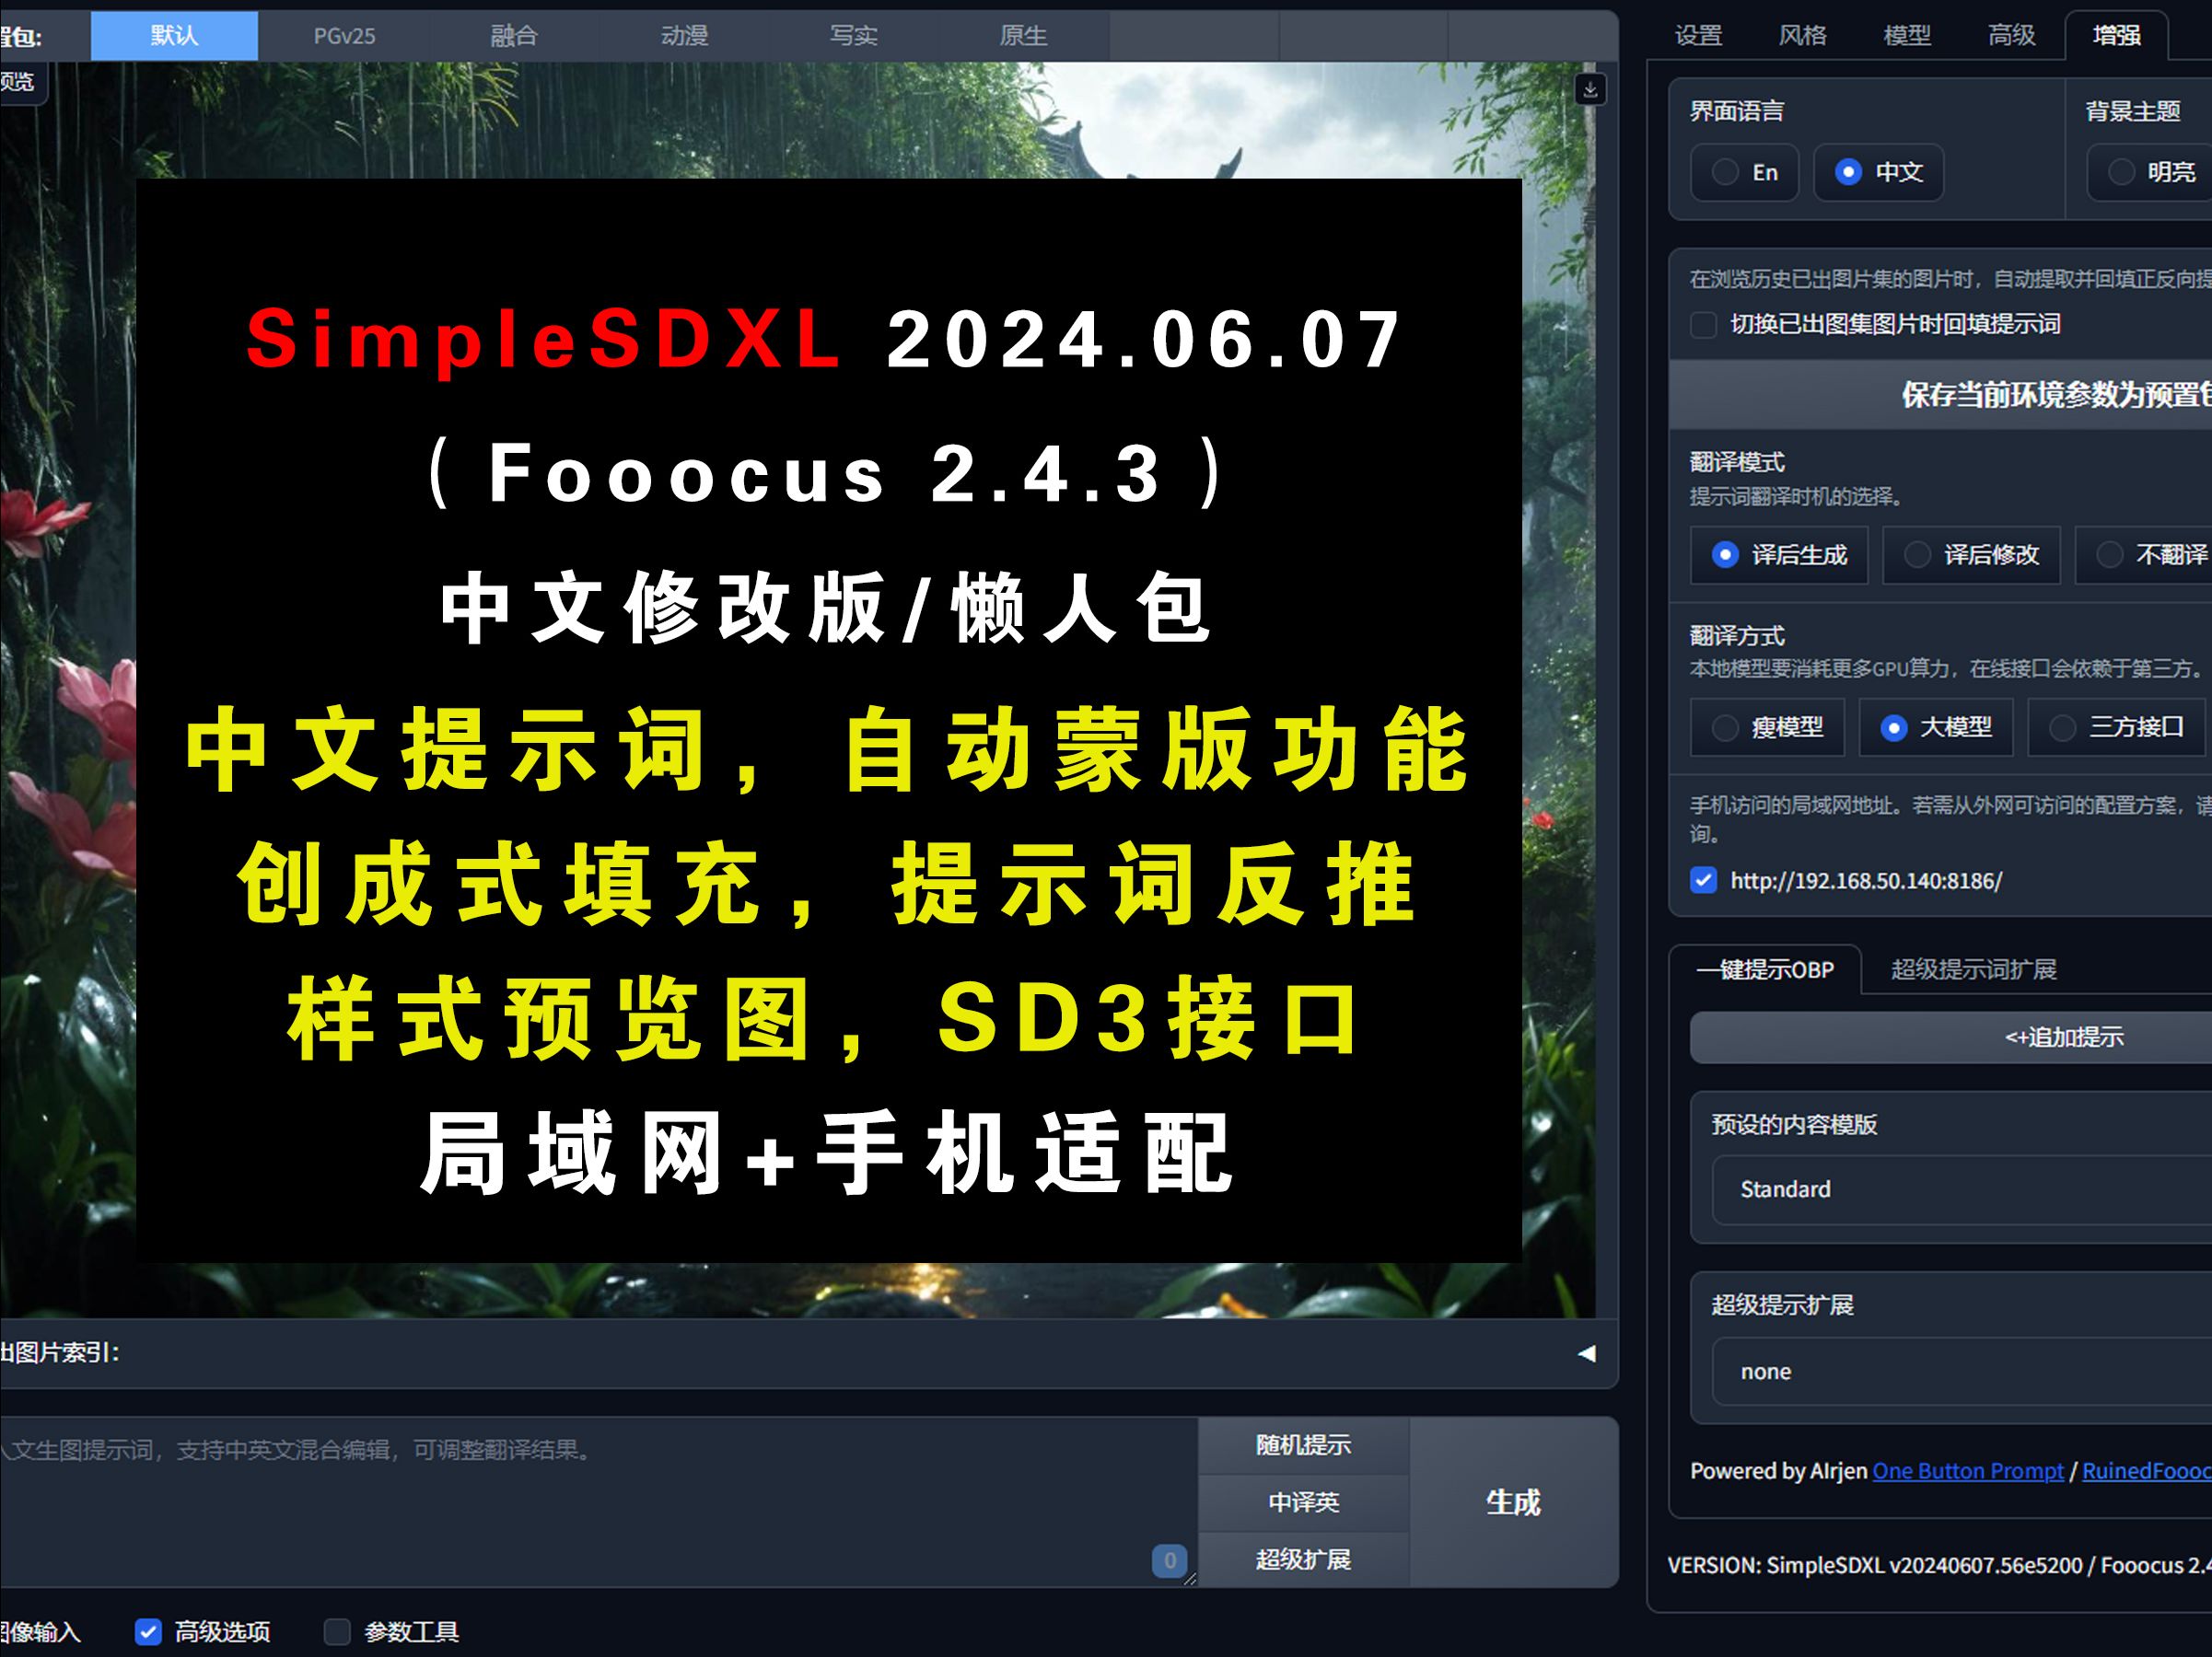Choose 瘦模型 translation method

[1767, 727]
